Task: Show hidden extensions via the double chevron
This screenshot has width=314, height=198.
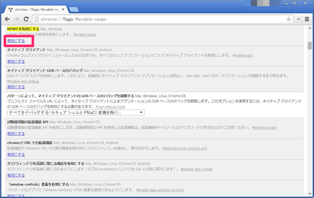Action: pos(298,19)
